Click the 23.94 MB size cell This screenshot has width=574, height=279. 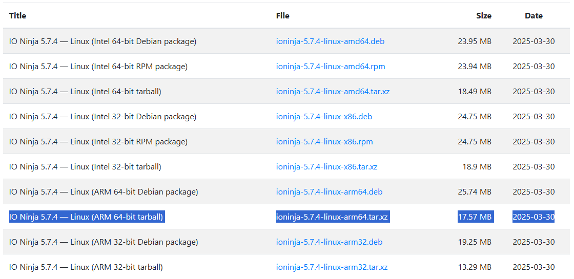tap(475, 66)
